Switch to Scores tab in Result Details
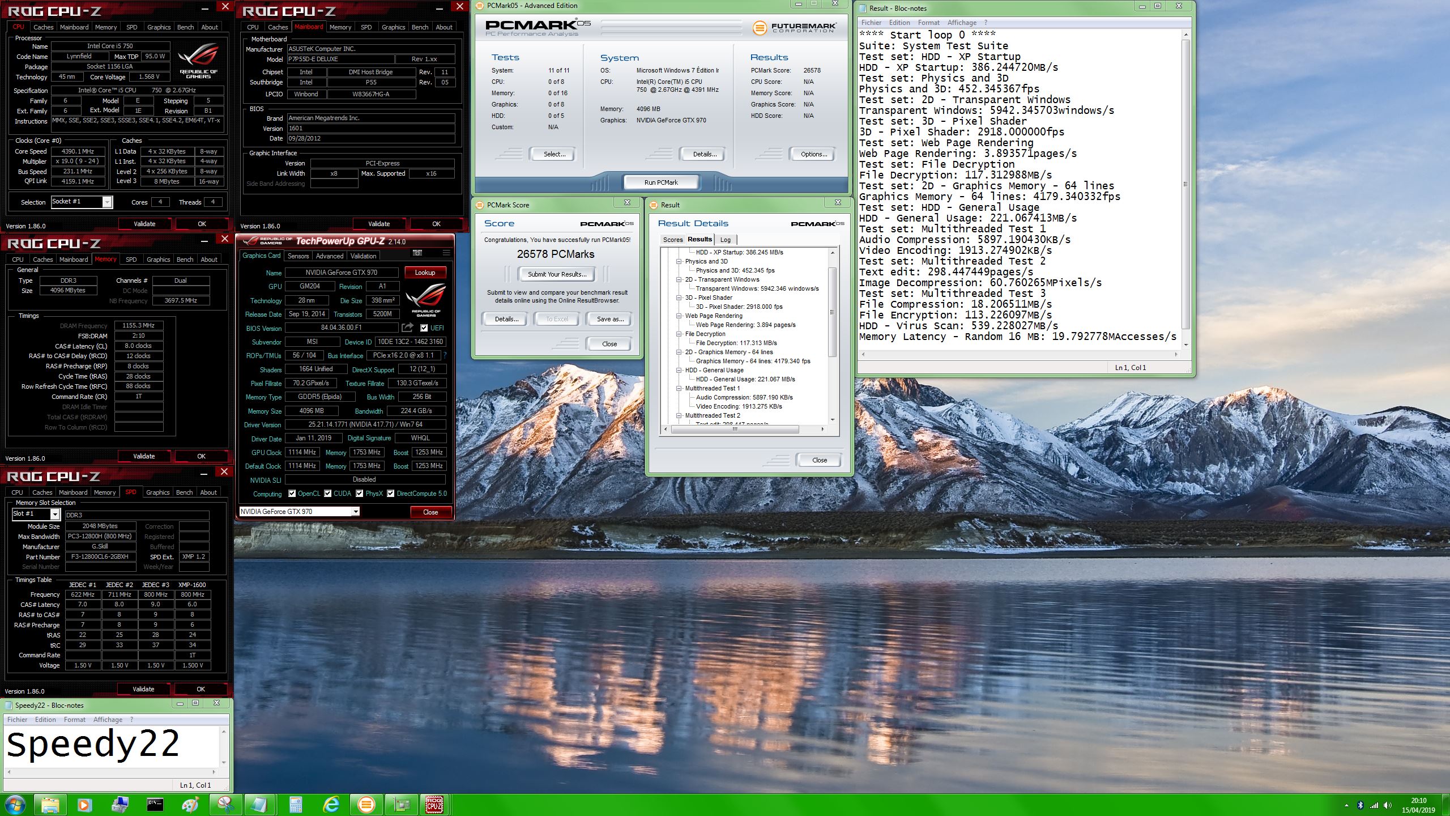This screenshot has height=816, width=1450. (673, 240)
